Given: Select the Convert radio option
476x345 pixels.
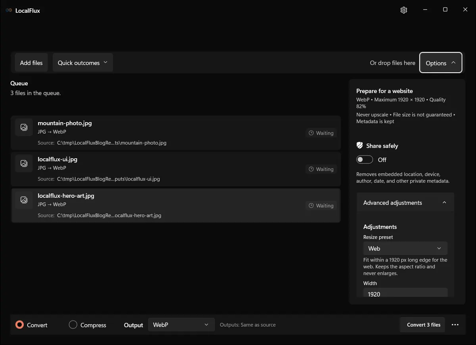Looking at the screenshot, I should [x=31, y=325].
